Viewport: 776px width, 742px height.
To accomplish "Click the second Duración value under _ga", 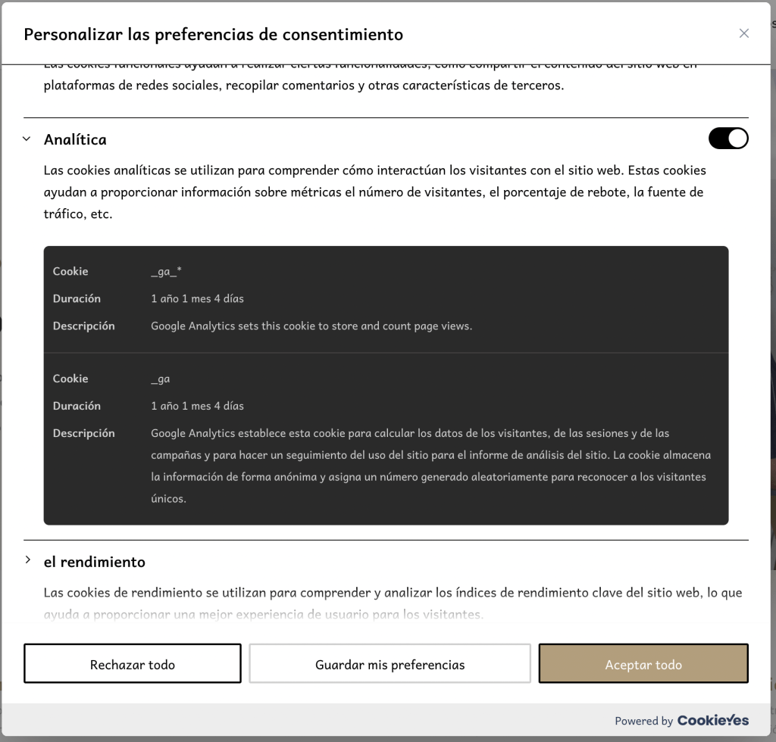I will coord(198,406).
